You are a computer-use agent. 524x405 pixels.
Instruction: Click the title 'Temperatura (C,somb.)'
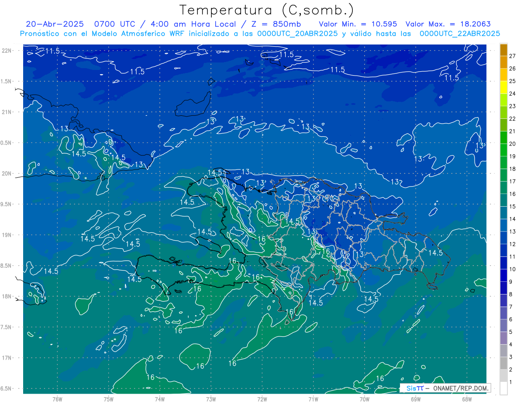267,10
